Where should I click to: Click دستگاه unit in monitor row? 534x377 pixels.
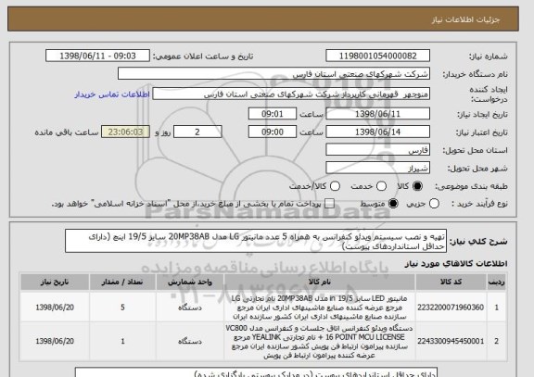(x=190, y=308)
